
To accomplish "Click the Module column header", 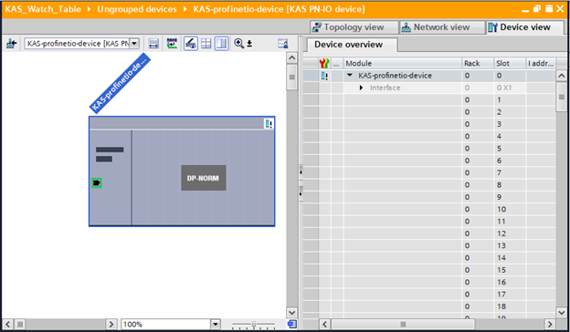I will (x=403, y=63).
